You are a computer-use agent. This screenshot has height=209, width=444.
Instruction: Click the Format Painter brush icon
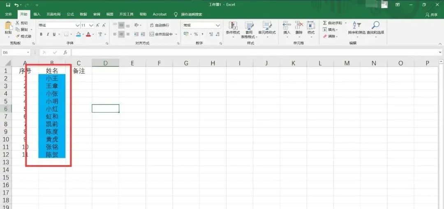coord(18,36)
